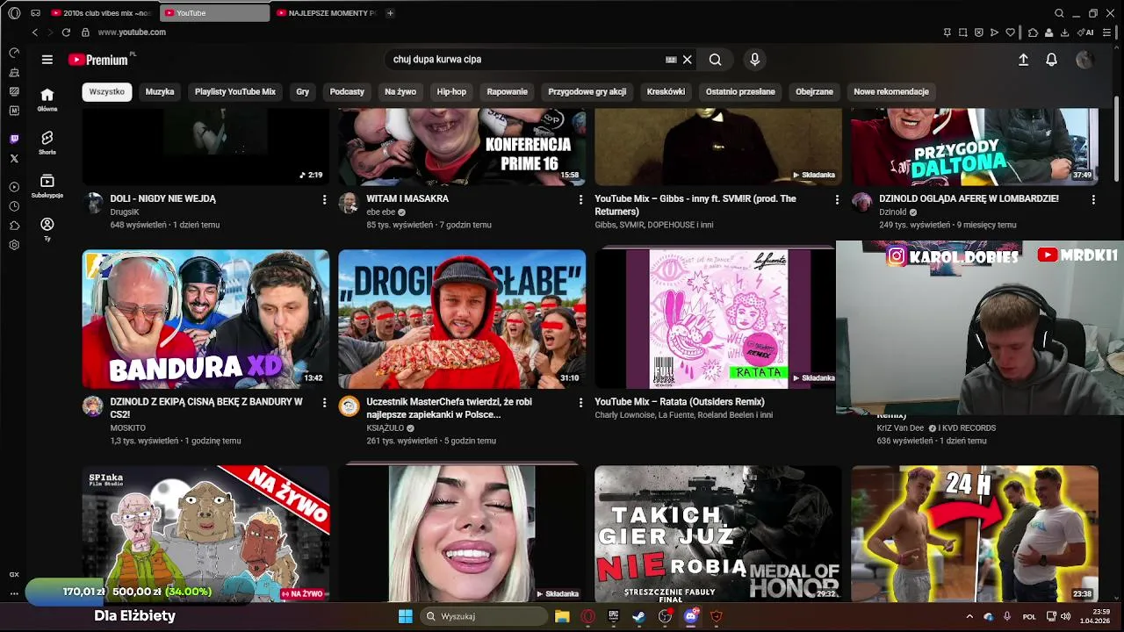Open Główna in YouTube sidebar
Viewport: 1124px width, 632px height.
(x=47, y=99)
